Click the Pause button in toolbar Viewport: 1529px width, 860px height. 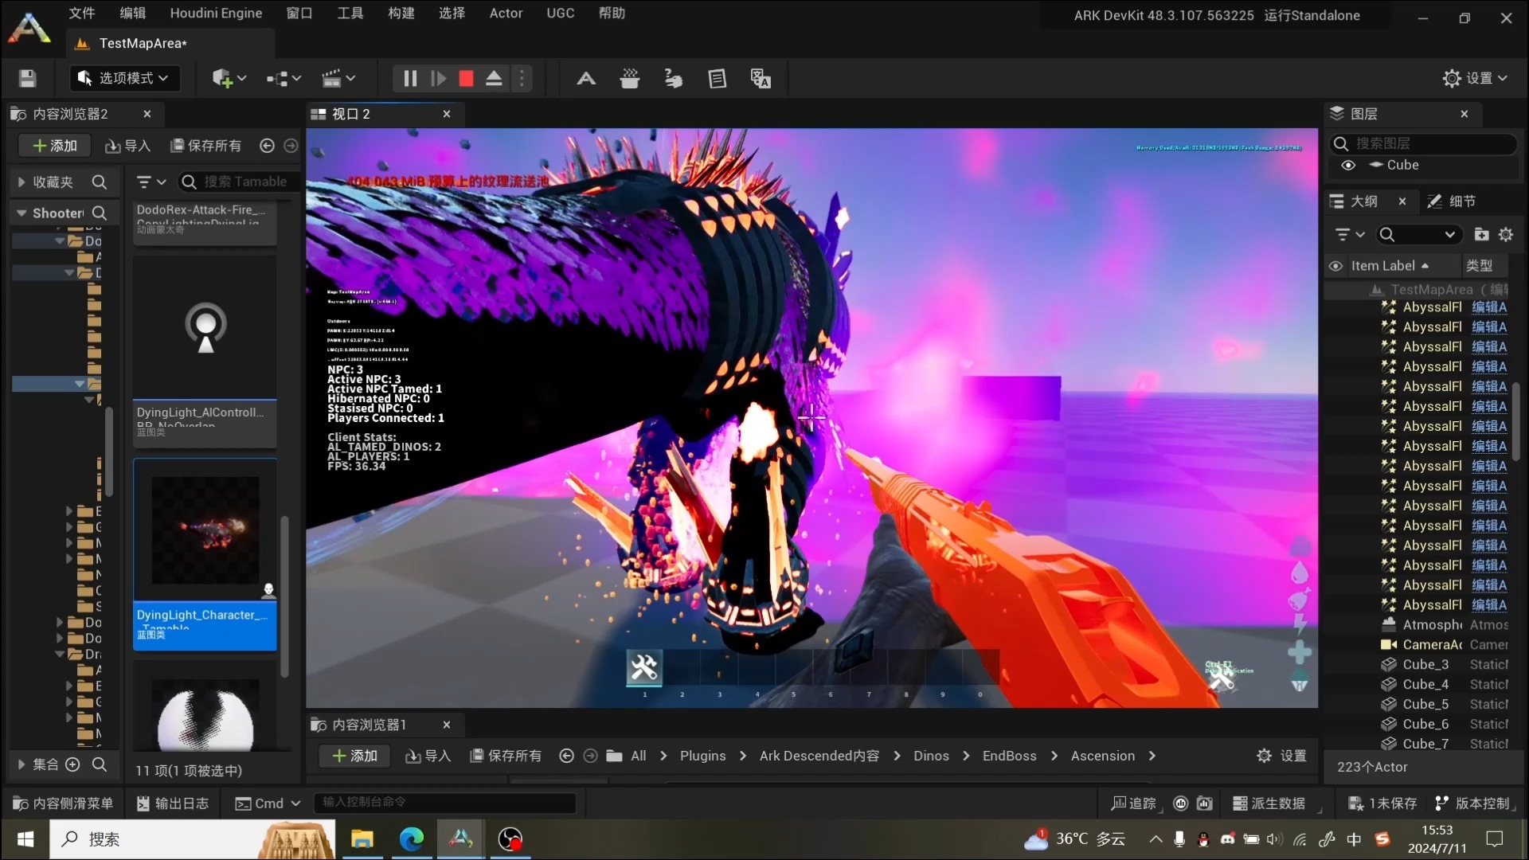tap(409, 78)
